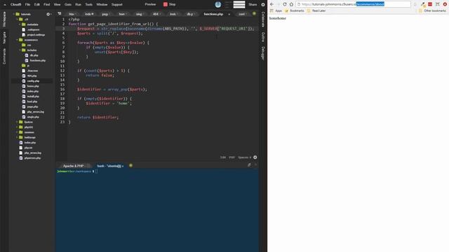Screen dimensions: 449x252
Task: Open the Outline right side panel
Action: coord(263,37)
